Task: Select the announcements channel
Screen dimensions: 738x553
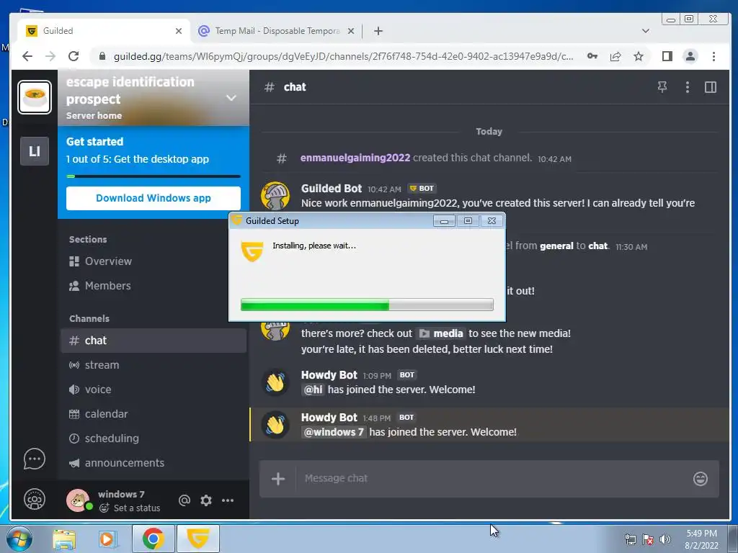Action: click(x=154, y=463)
